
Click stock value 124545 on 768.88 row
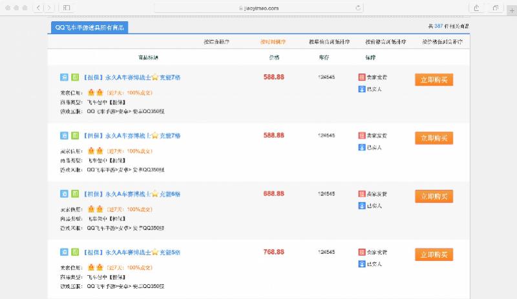click(x=326, y=252)
